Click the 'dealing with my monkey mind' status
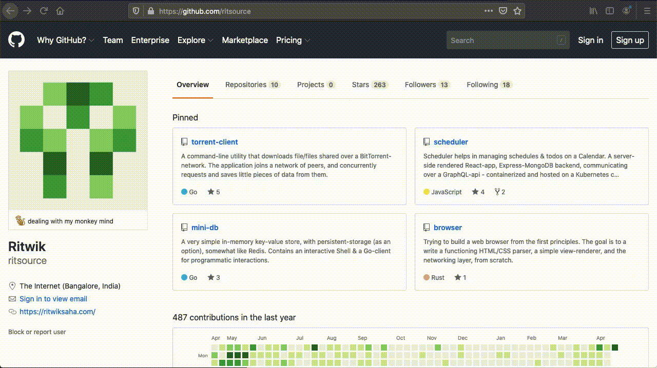657x368 pixels. [x=70, y=221]
